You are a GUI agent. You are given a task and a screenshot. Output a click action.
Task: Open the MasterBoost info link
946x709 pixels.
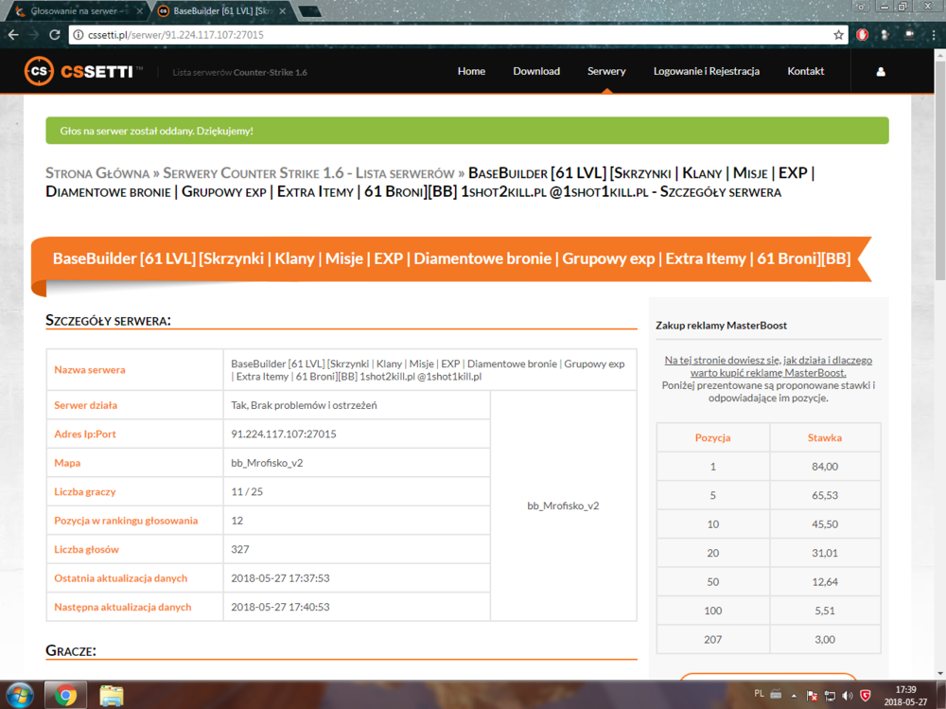768,366
